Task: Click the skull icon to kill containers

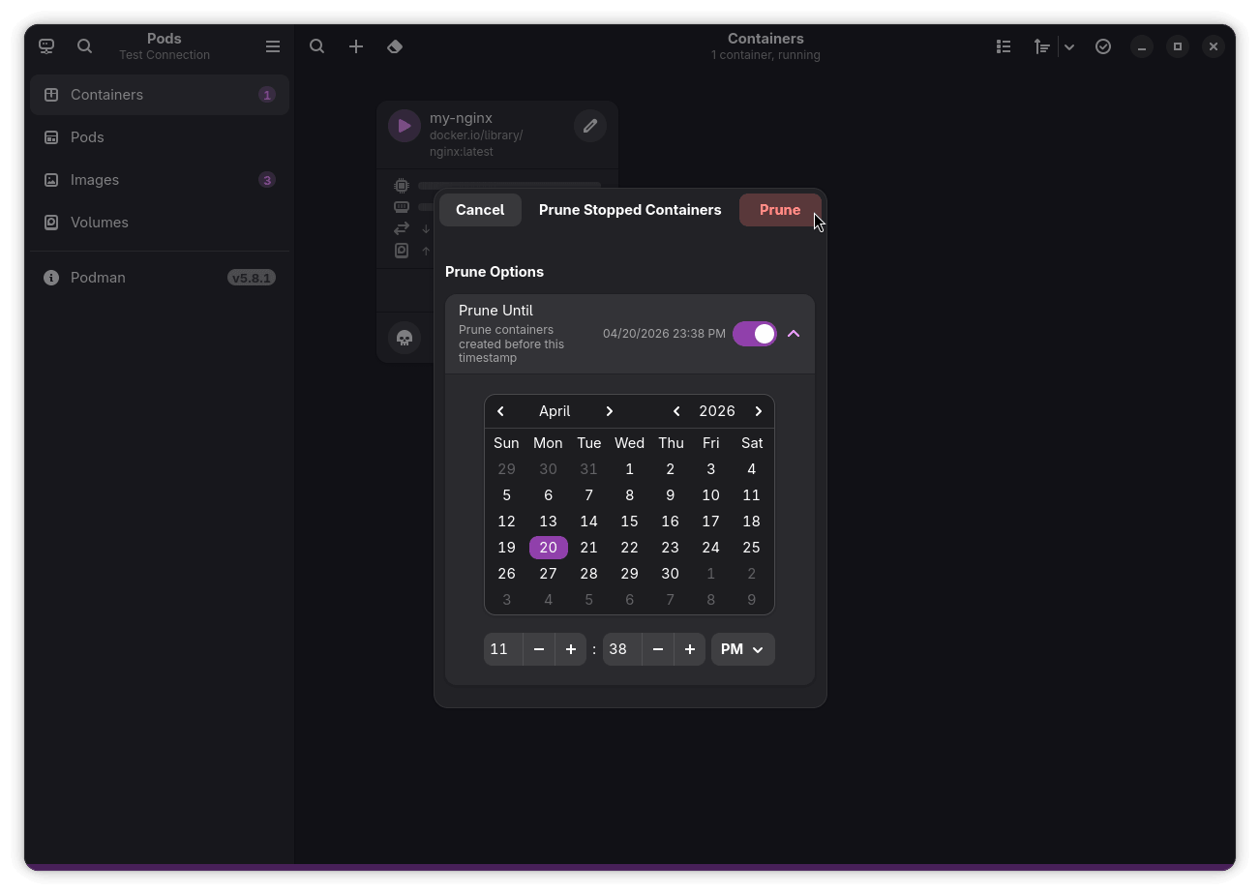Action: (x=404, y=338)
